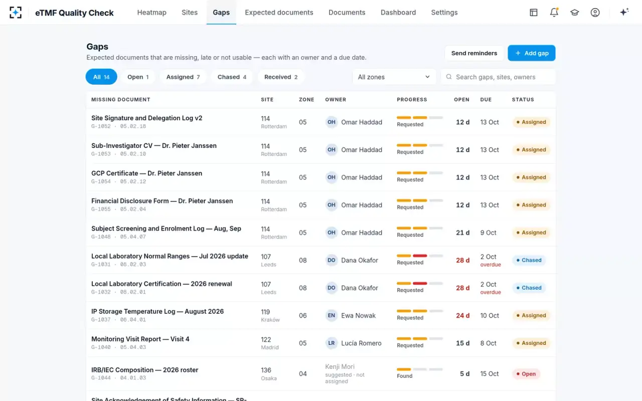
Task: Open the graduation cap learning icon
Action: (x=575, y=13)
